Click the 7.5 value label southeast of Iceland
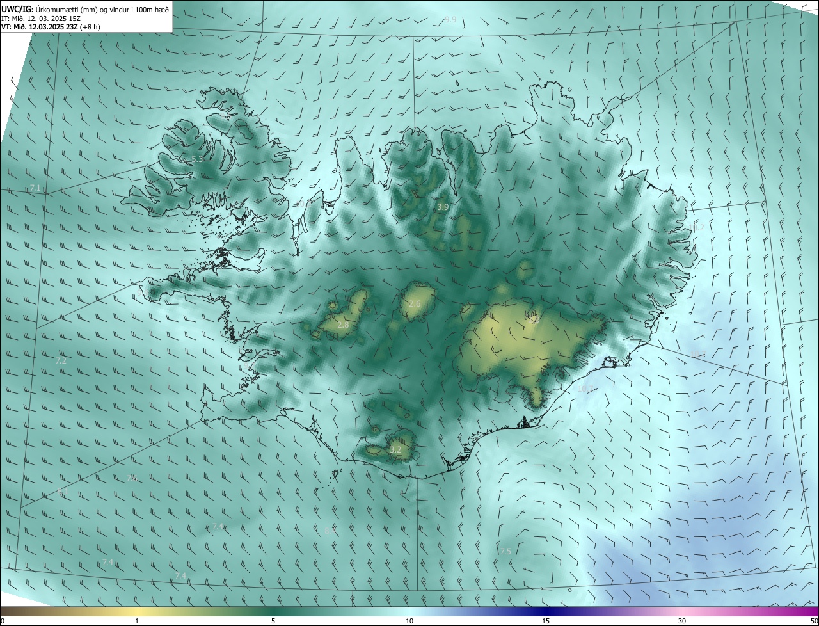The width and height of the screenshot is (819, 626). tap(505, 551)
